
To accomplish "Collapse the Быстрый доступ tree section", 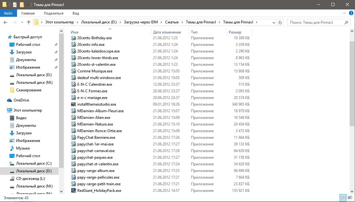I will (4, 37).
